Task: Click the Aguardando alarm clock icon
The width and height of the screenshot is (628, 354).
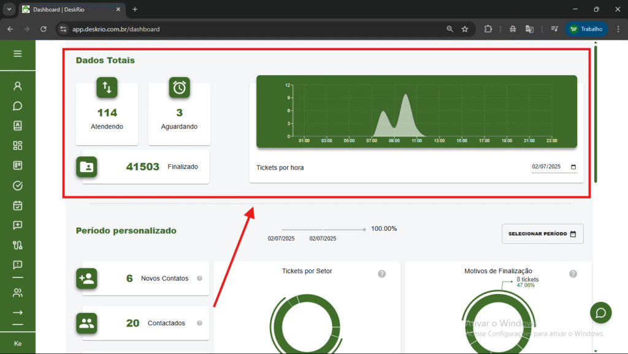Action: click(180, 88)
